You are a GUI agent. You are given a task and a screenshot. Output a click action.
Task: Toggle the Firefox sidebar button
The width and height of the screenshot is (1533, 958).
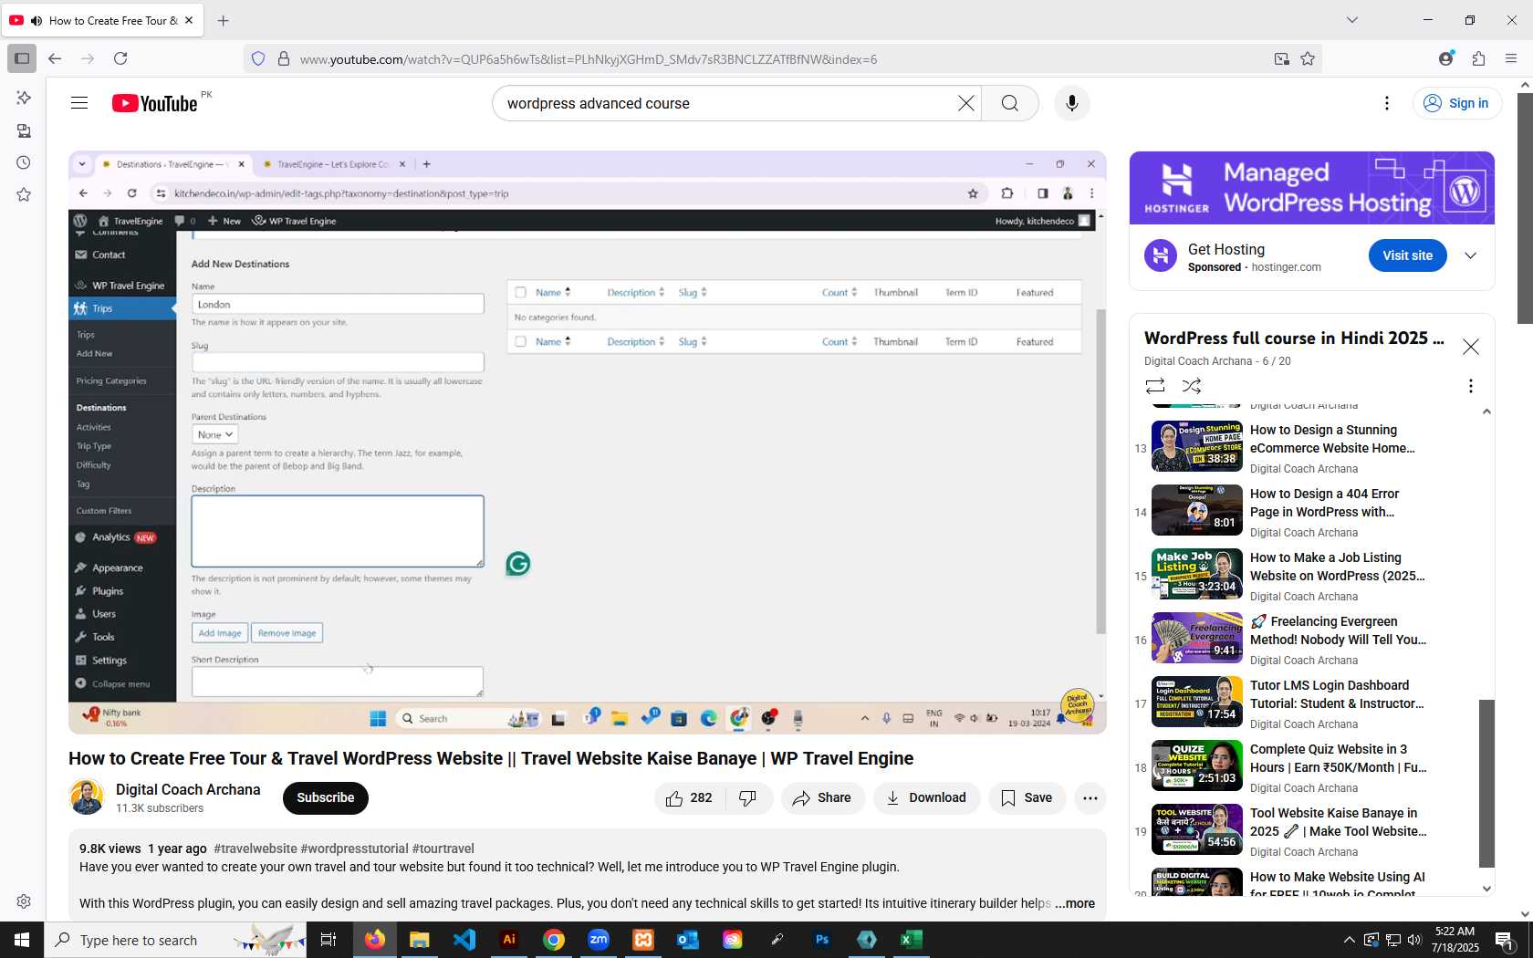click(22, 58)
